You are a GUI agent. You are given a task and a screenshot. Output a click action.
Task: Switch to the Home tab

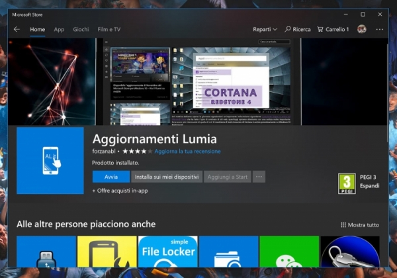[38, 29]
